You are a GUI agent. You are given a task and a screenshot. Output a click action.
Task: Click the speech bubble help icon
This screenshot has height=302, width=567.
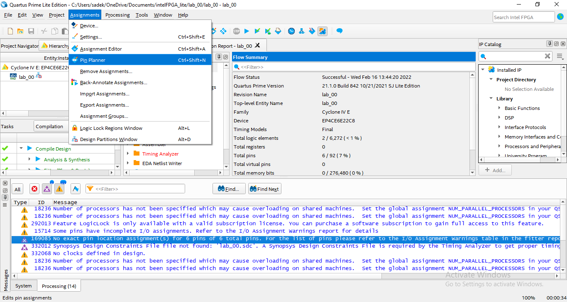click(x=340, y=31)
